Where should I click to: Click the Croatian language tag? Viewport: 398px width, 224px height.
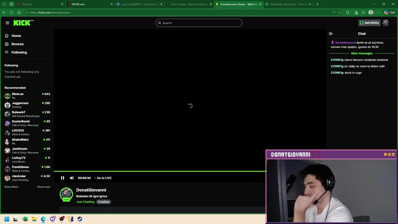tap(104, 202)
